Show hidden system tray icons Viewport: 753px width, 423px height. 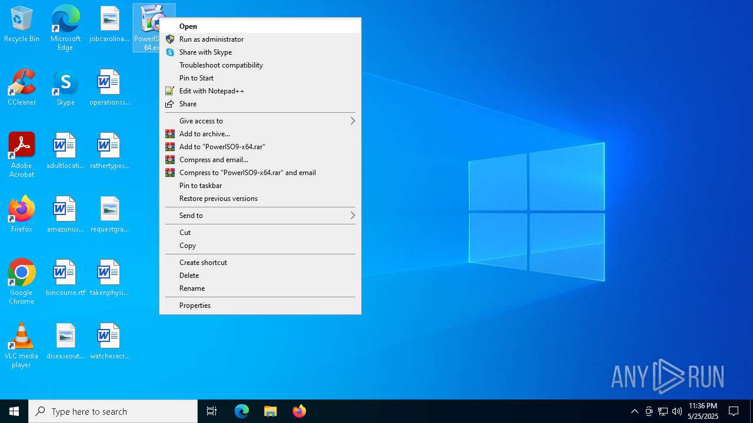coord(634,411)
